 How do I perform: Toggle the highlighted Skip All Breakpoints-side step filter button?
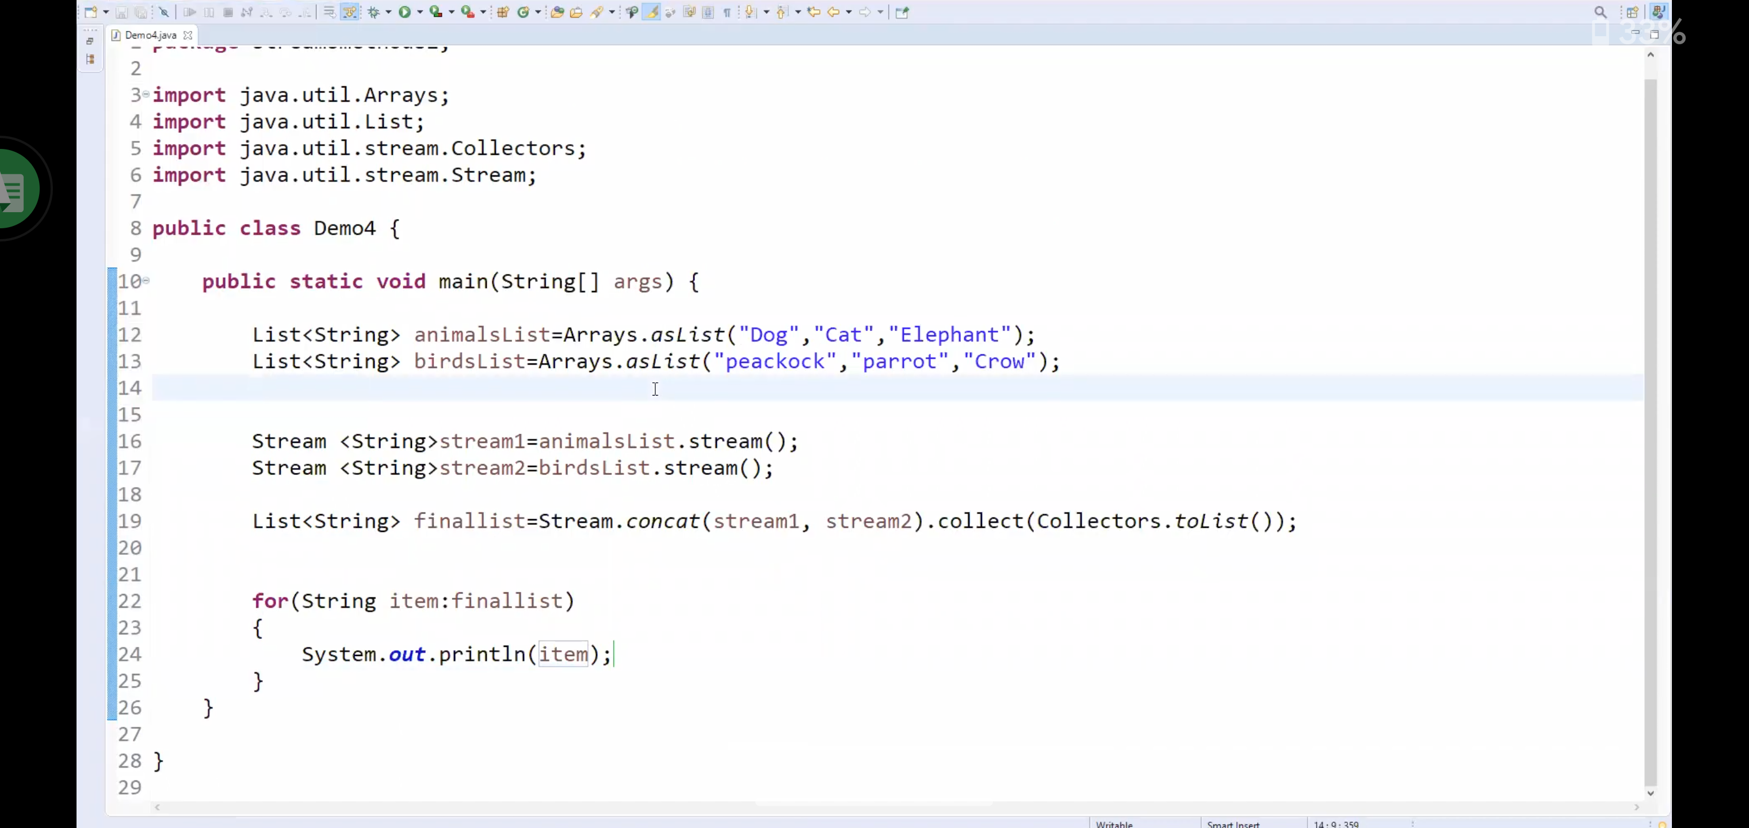click(x=350, y=12)
